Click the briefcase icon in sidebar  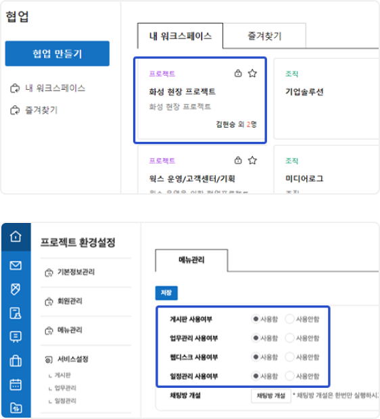[16, 361]
